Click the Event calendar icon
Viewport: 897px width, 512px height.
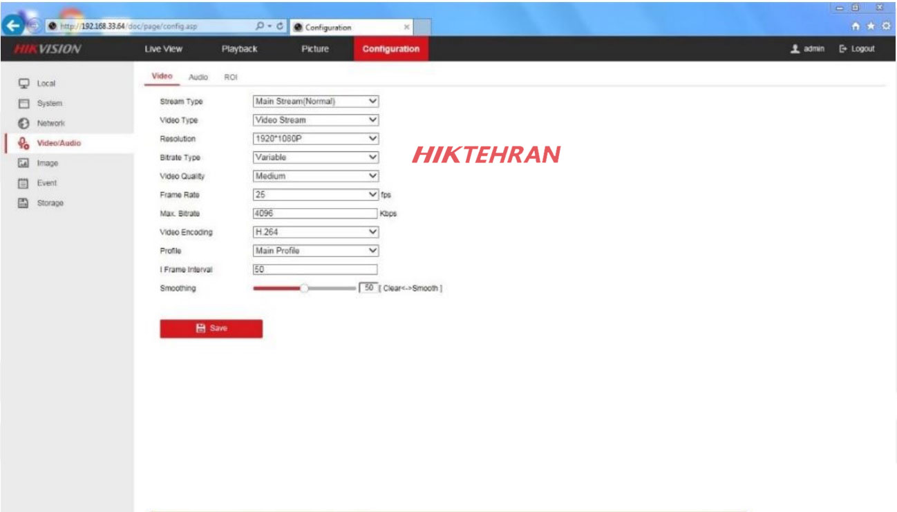(23, 183)
